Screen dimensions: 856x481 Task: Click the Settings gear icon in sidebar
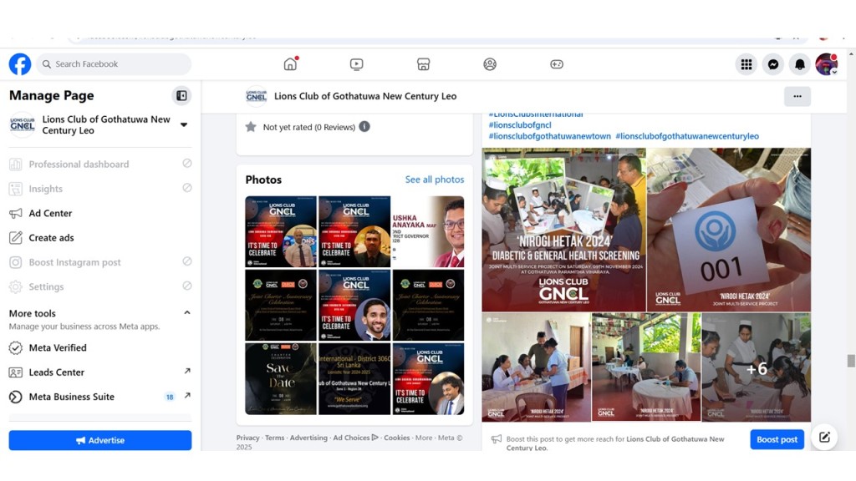coord(16,287)
